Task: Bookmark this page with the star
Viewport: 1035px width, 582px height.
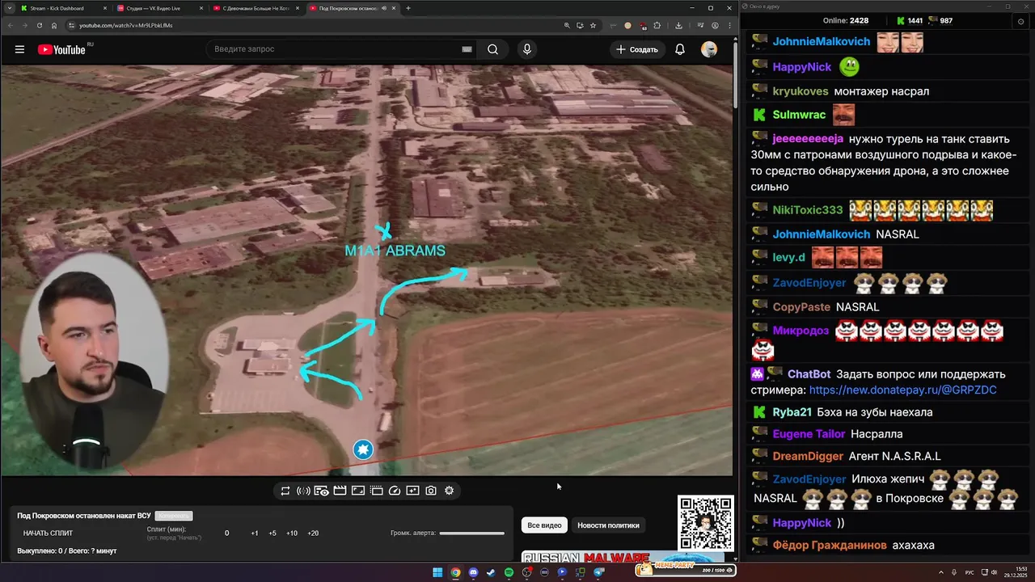Action: coord(593,25)
